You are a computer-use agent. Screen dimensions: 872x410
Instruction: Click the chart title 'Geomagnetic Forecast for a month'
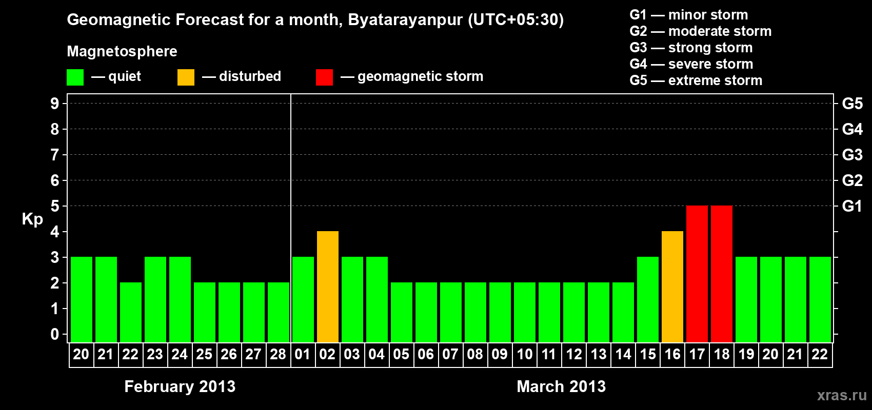[203, 19]
